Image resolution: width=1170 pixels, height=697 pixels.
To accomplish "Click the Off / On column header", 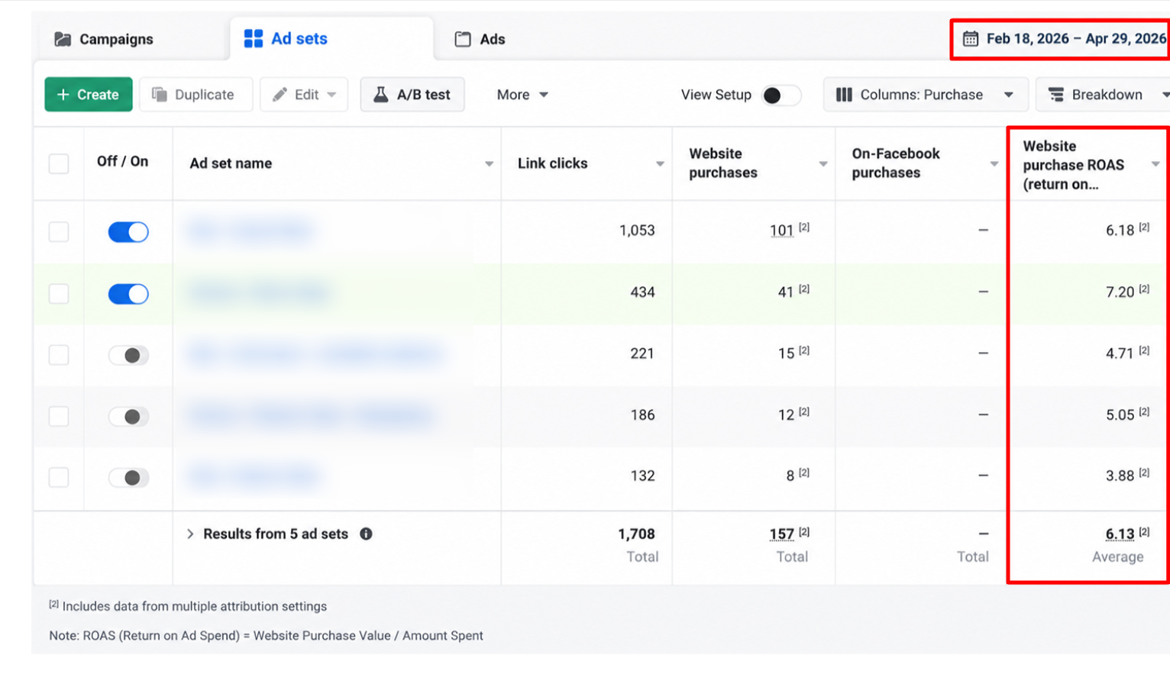I will tap(122, 162).
